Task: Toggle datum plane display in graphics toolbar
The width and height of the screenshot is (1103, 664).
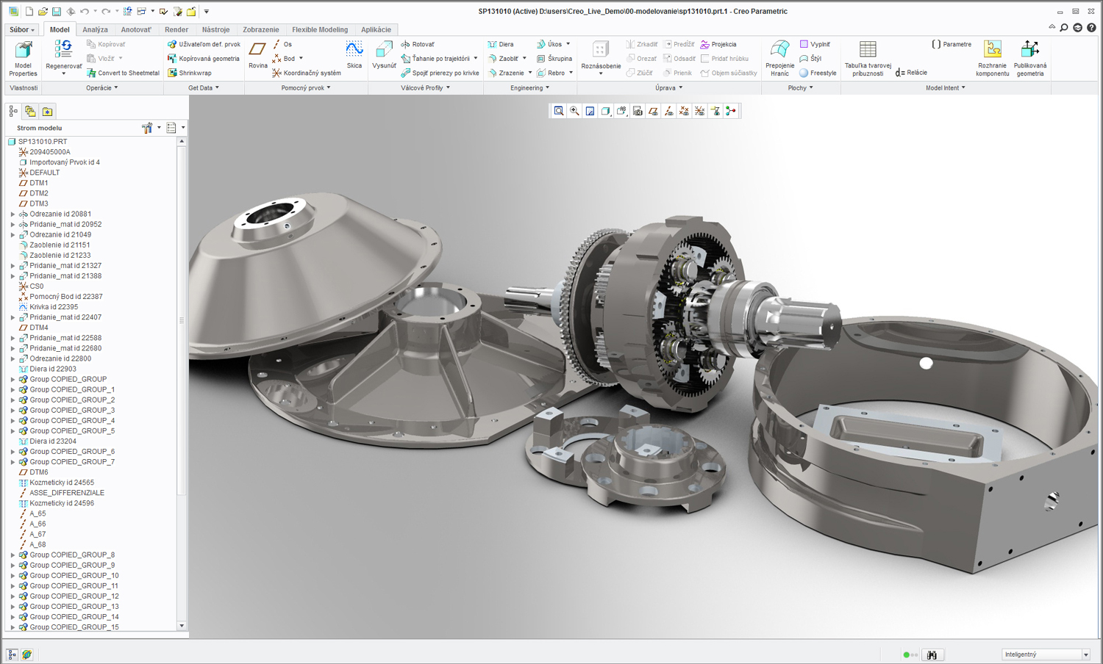Action: (653, 111)
